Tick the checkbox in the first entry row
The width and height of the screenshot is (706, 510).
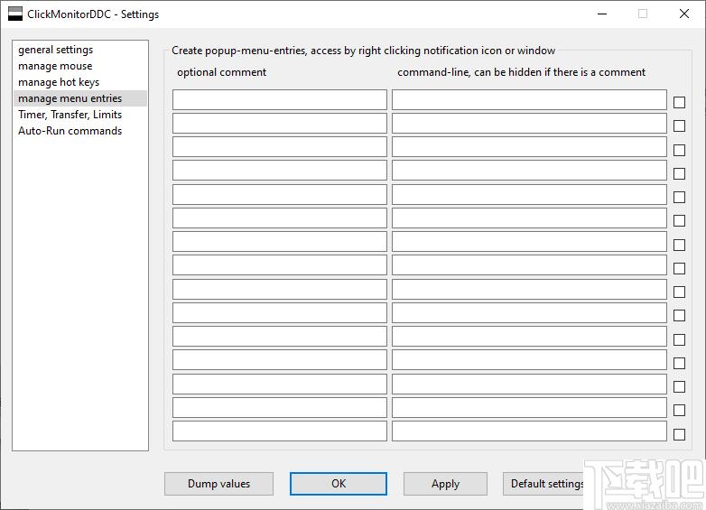[x=680, y=102]
